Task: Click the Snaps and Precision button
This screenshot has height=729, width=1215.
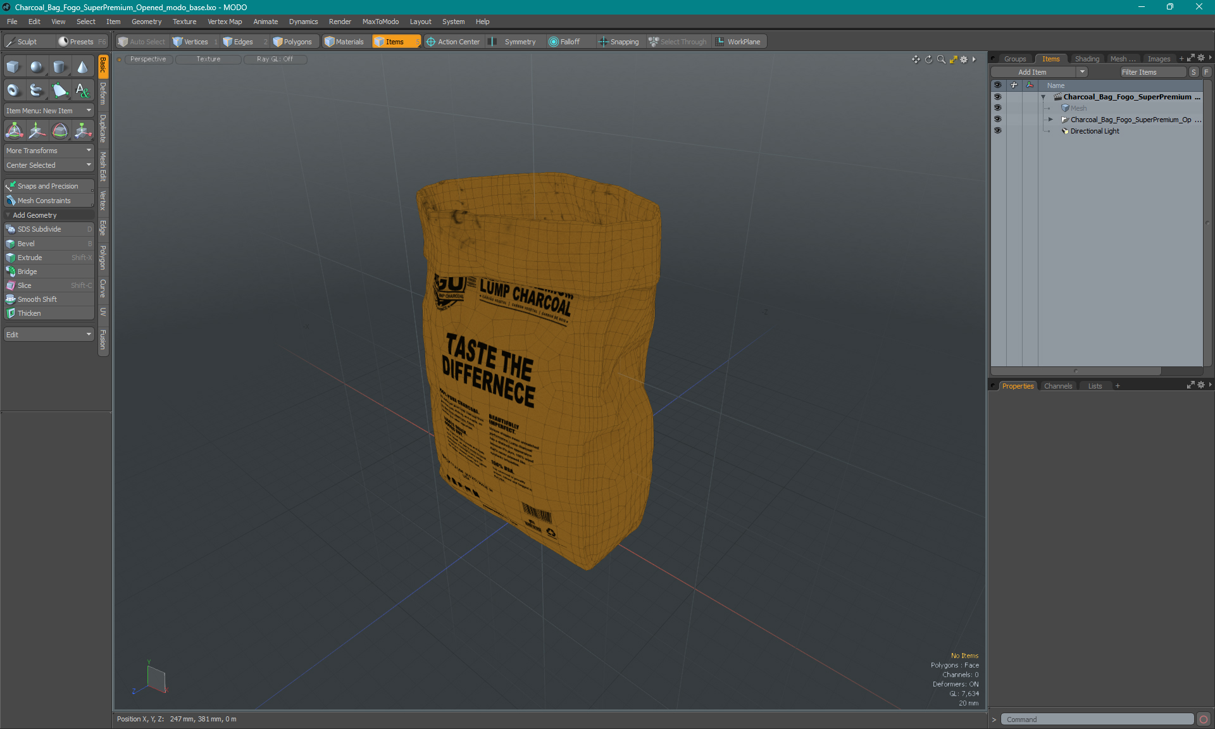Action: click(x=49, y=186)
